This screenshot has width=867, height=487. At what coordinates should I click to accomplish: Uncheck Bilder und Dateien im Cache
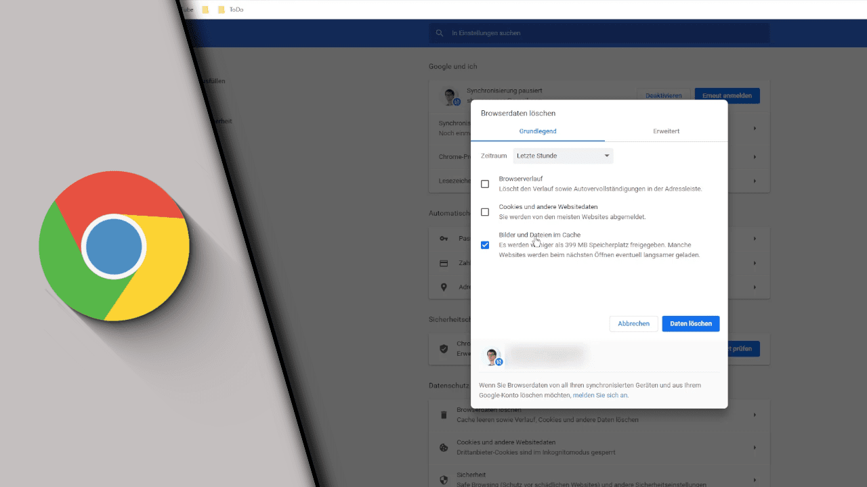(x=485, y=245)
